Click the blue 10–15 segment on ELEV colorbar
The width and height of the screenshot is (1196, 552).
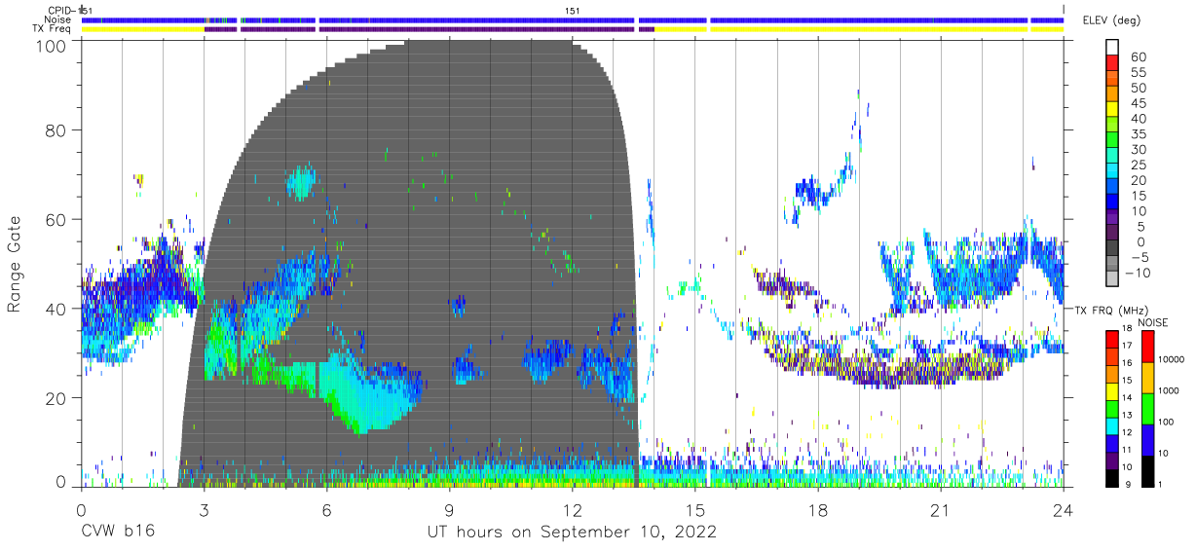[x=1112, y=203]
